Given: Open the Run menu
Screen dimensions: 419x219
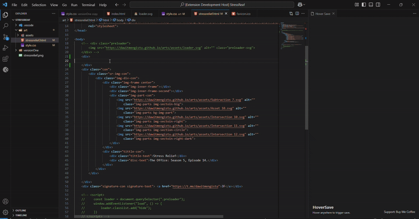Looking at the screenshot, I should [74, 5].
